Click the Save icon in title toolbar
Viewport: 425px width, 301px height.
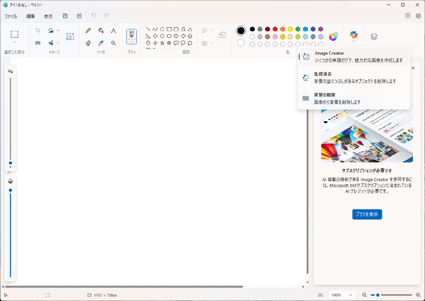[65, 16]
